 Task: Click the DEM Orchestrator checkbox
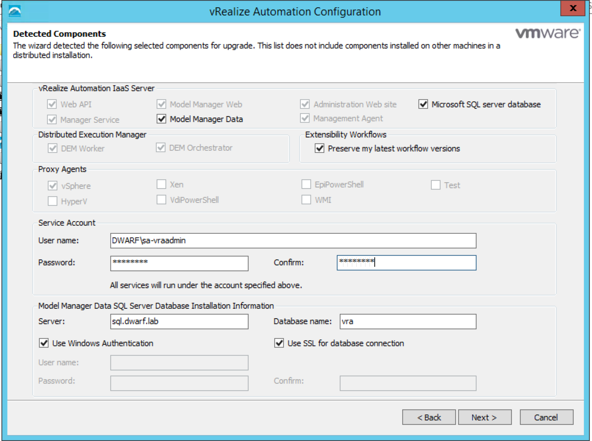pyautogui.click(x=161, y=148)
